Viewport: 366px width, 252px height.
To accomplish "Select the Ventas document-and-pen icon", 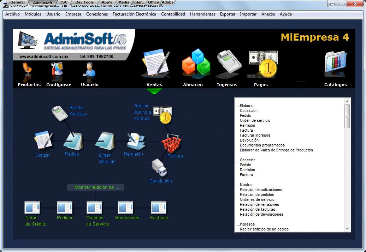I will point(156,64).
